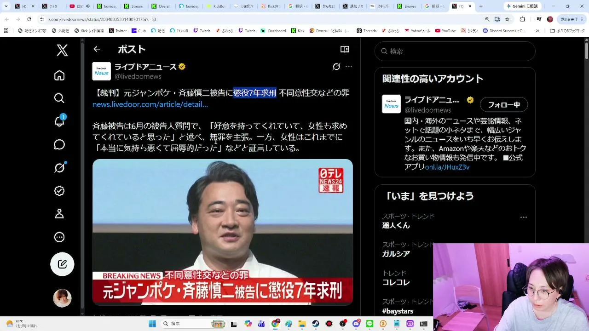The width and height of the screenshot is (589, 331).
Task: Open the More circle menu in sidebar
Action: [59, 237]
